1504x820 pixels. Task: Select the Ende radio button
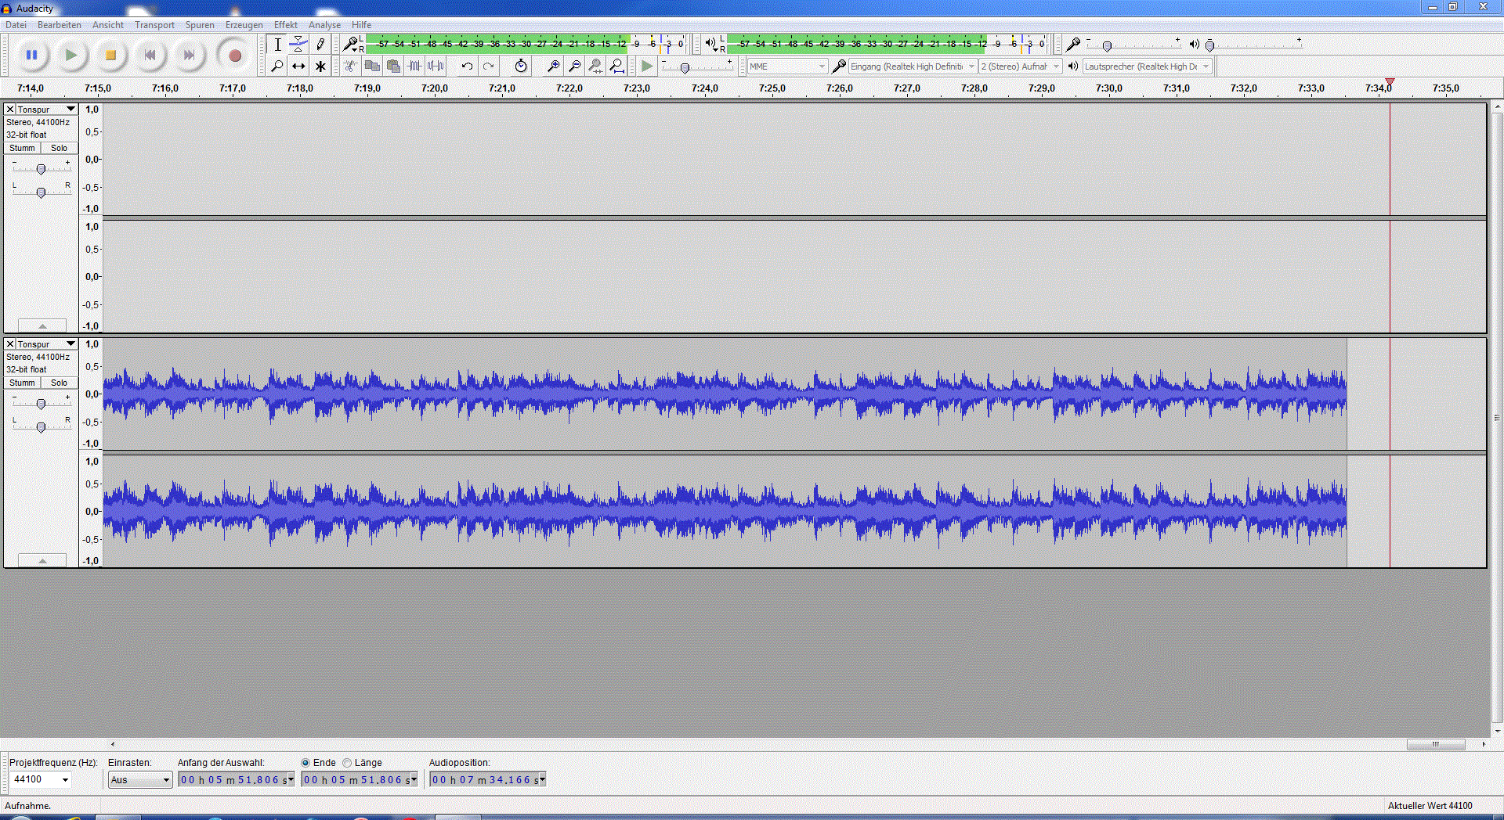pyautogui.click(x=305, y=763)
